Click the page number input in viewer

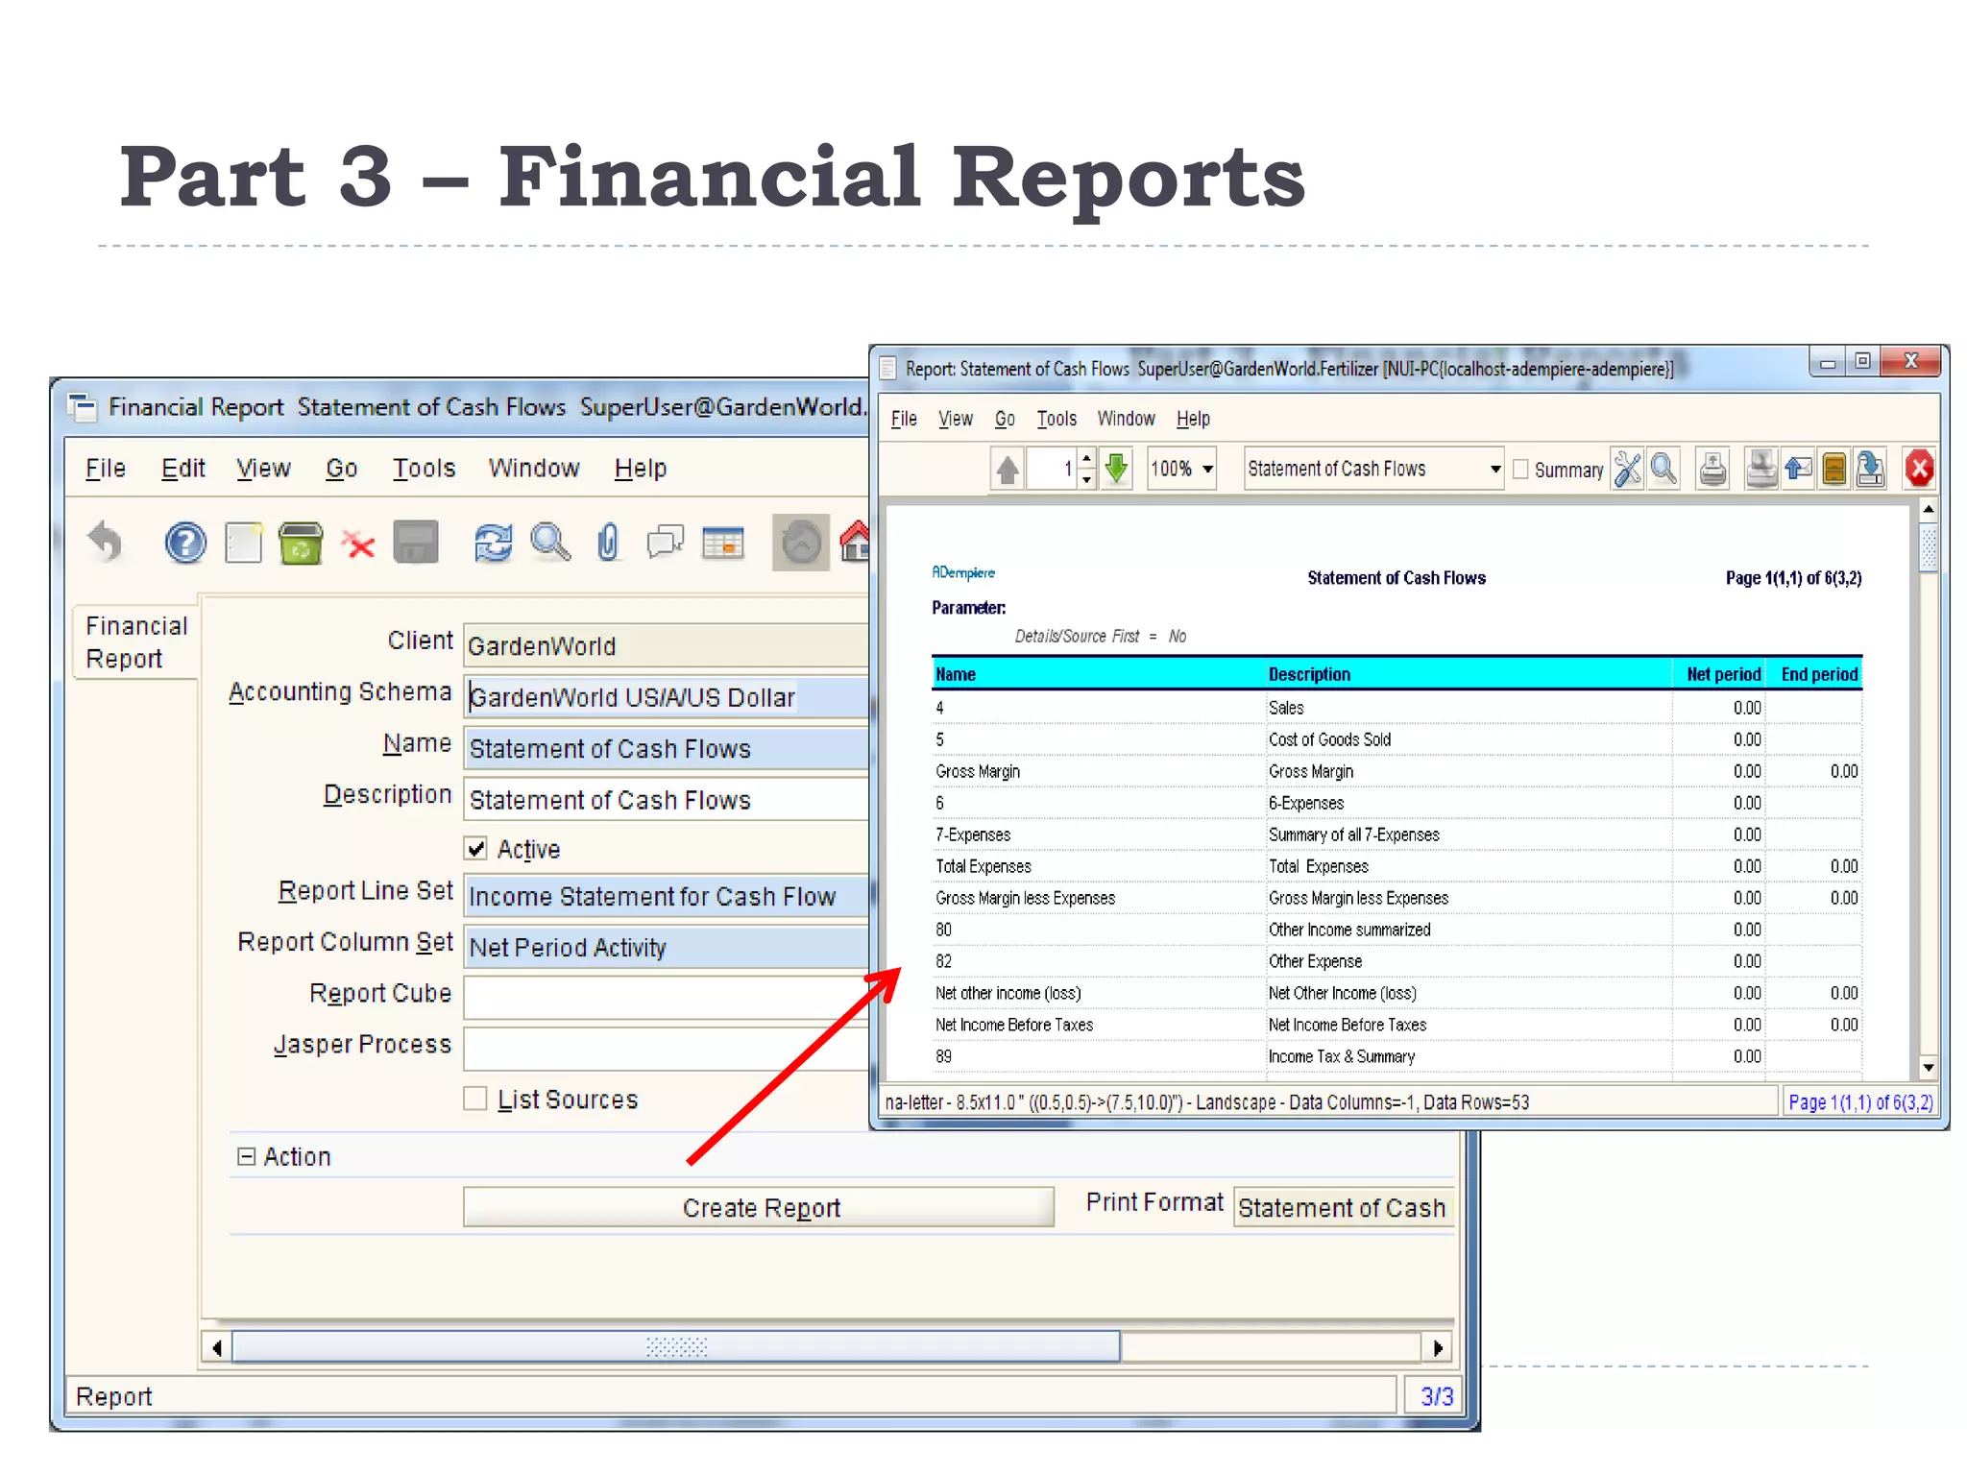[1051, 470]
